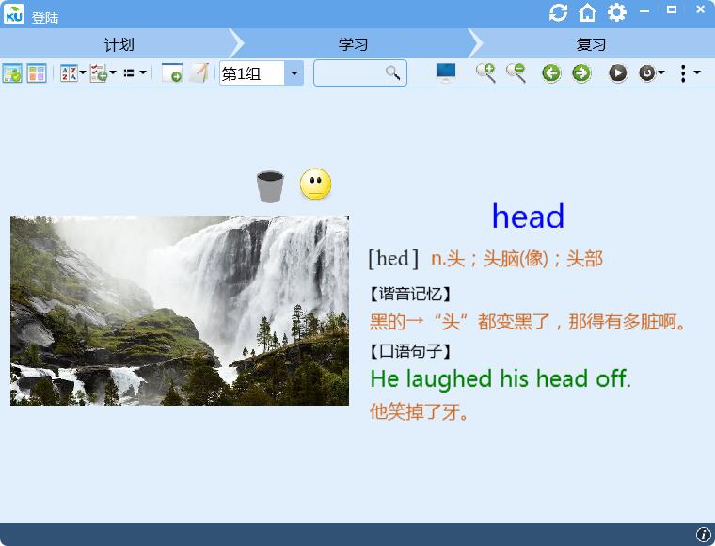Click the info icon in status bar
The width and height of the screenshot is (715, 546).
pyautogui.click(x=704, y=535)
